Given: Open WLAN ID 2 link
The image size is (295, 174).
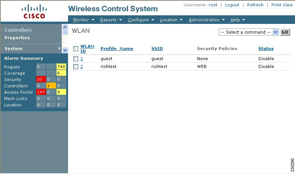Looking at the screenshot, I should tap(82, 66).
